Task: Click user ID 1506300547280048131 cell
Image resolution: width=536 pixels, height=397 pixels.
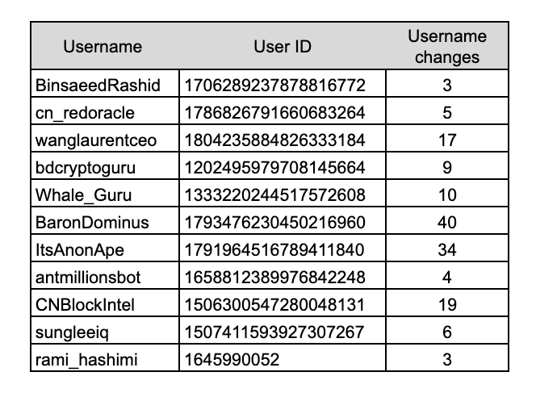Action: pyautogui.click(x=282, y=304)
